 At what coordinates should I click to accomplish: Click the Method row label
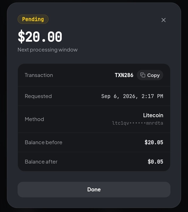[34, 119]
